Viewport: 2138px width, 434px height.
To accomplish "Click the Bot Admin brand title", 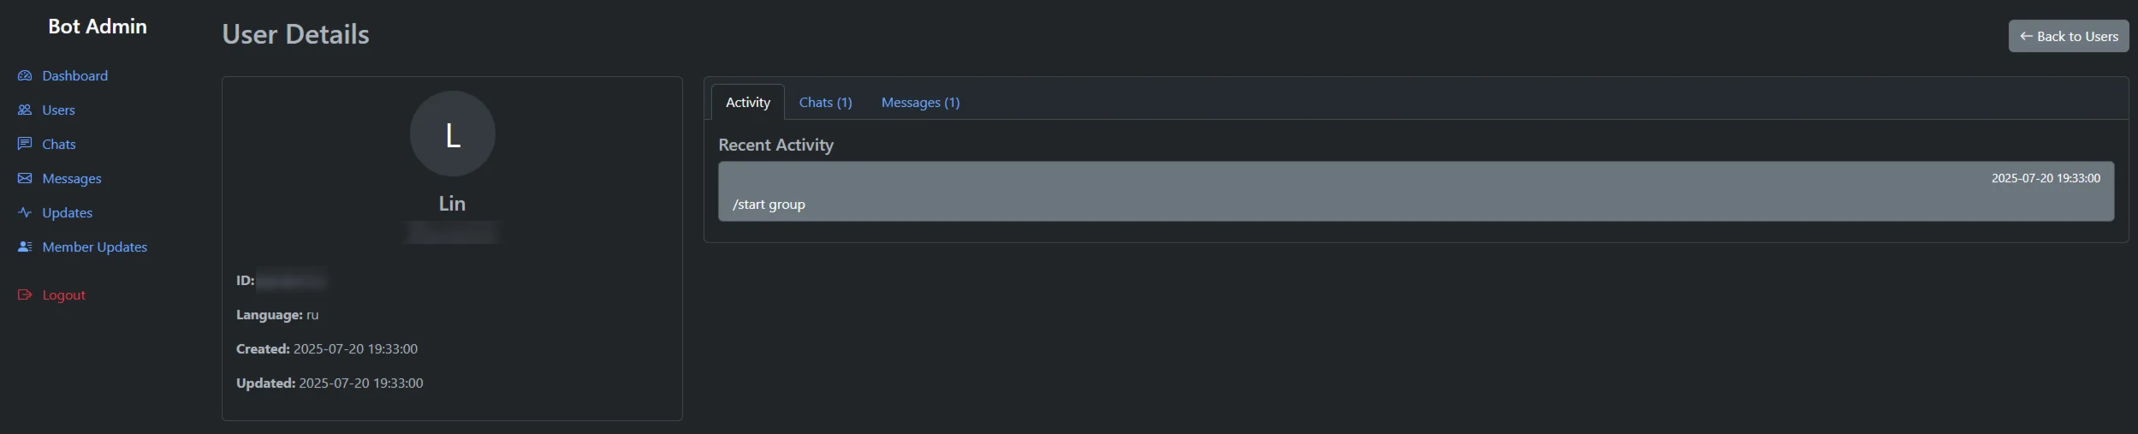I will (98, 27).
